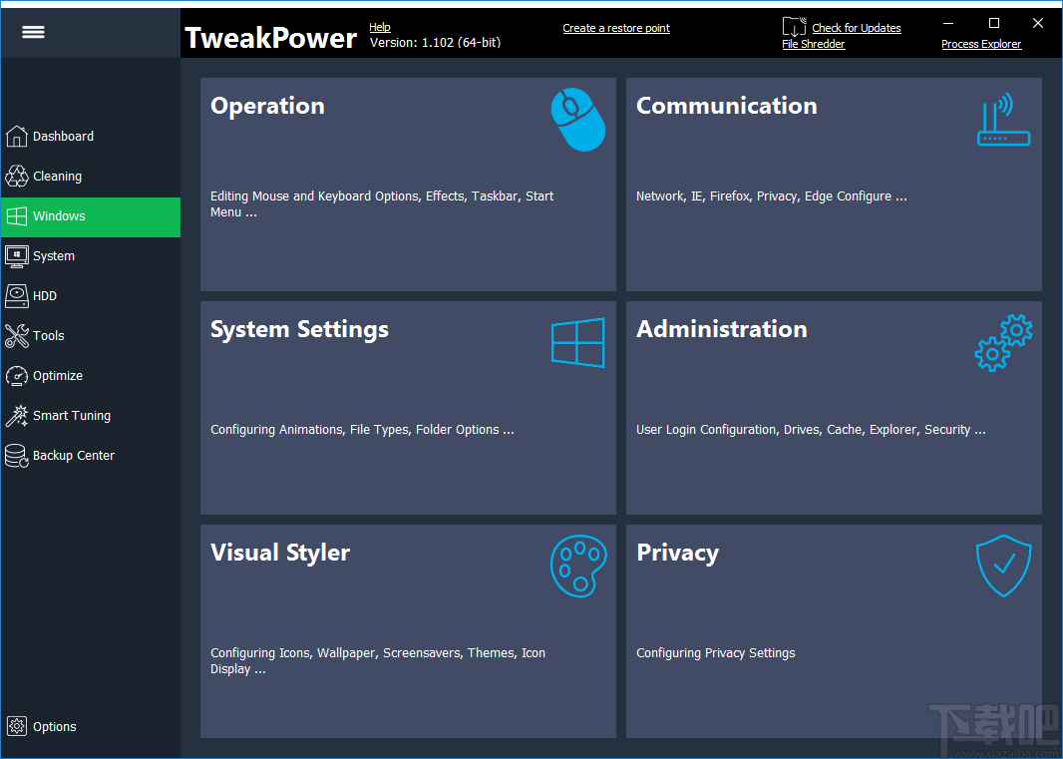Click the mouse icon on Operation card
Viewport: 1063px width, 759px height.
[x=578, y=119]
